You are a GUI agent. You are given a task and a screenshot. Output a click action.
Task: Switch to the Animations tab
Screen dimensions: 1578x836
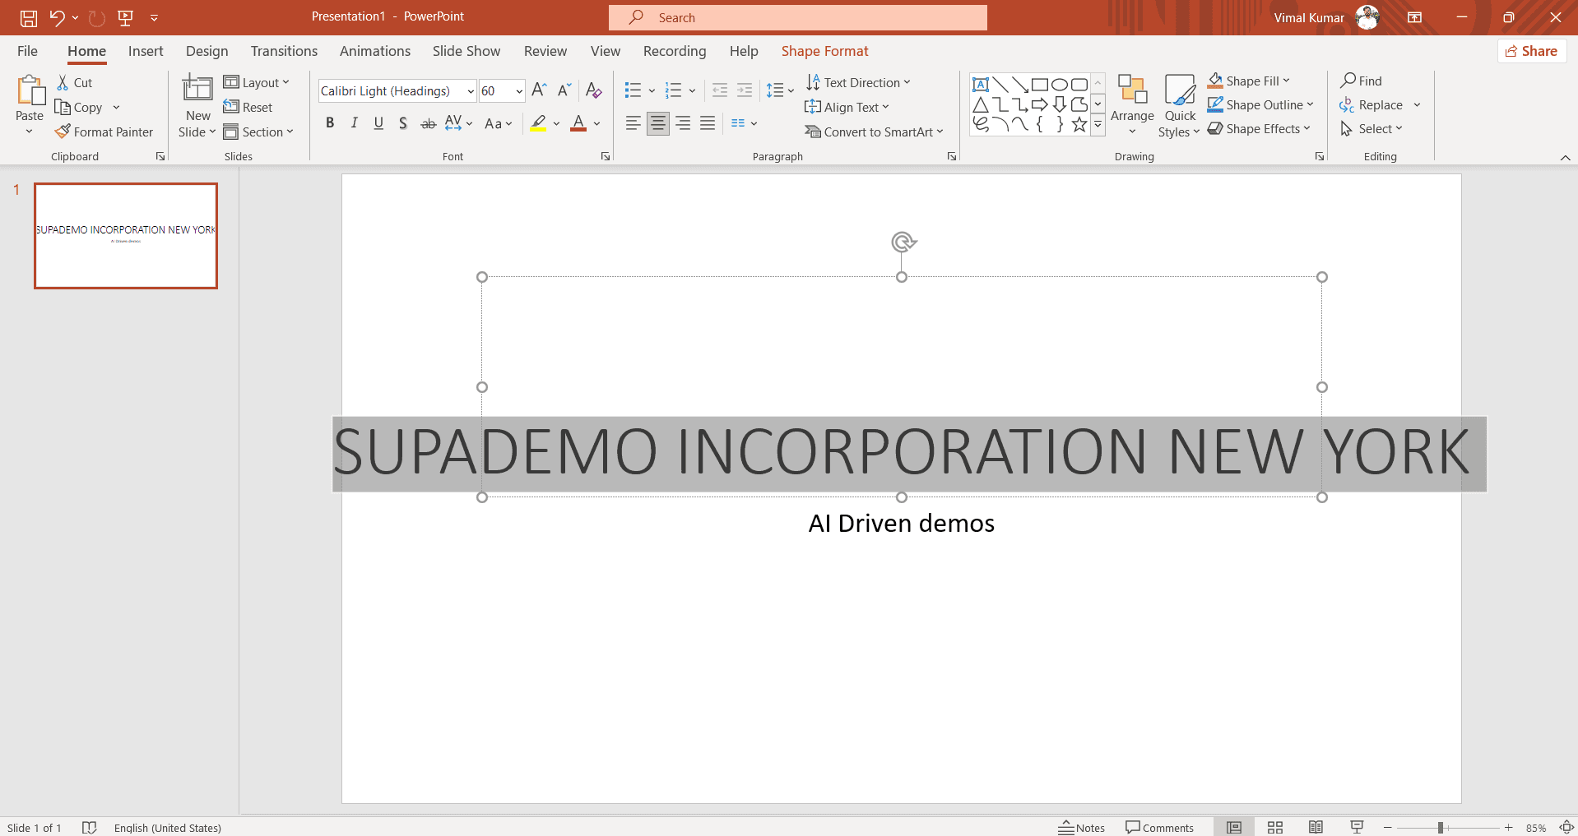[375, 51]
